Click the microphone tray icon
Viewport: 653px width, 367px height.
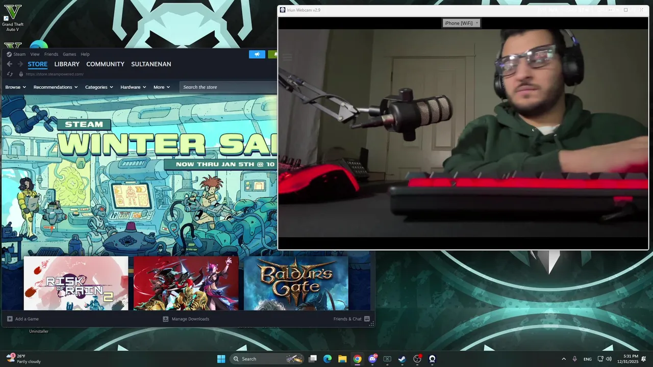[x=575, y=359]
